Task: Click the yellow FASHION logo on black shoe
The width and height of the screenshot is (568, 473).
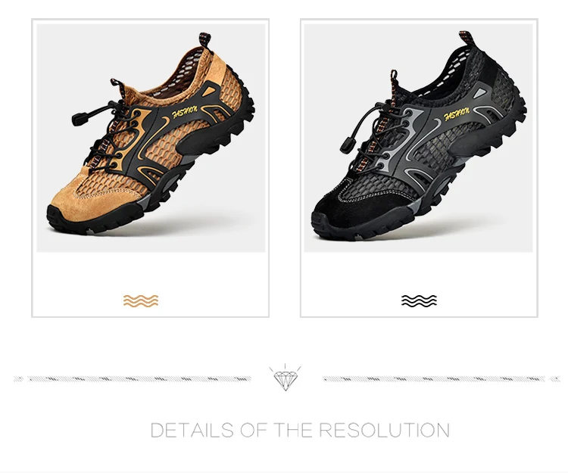Action: (x=457, y=114)
